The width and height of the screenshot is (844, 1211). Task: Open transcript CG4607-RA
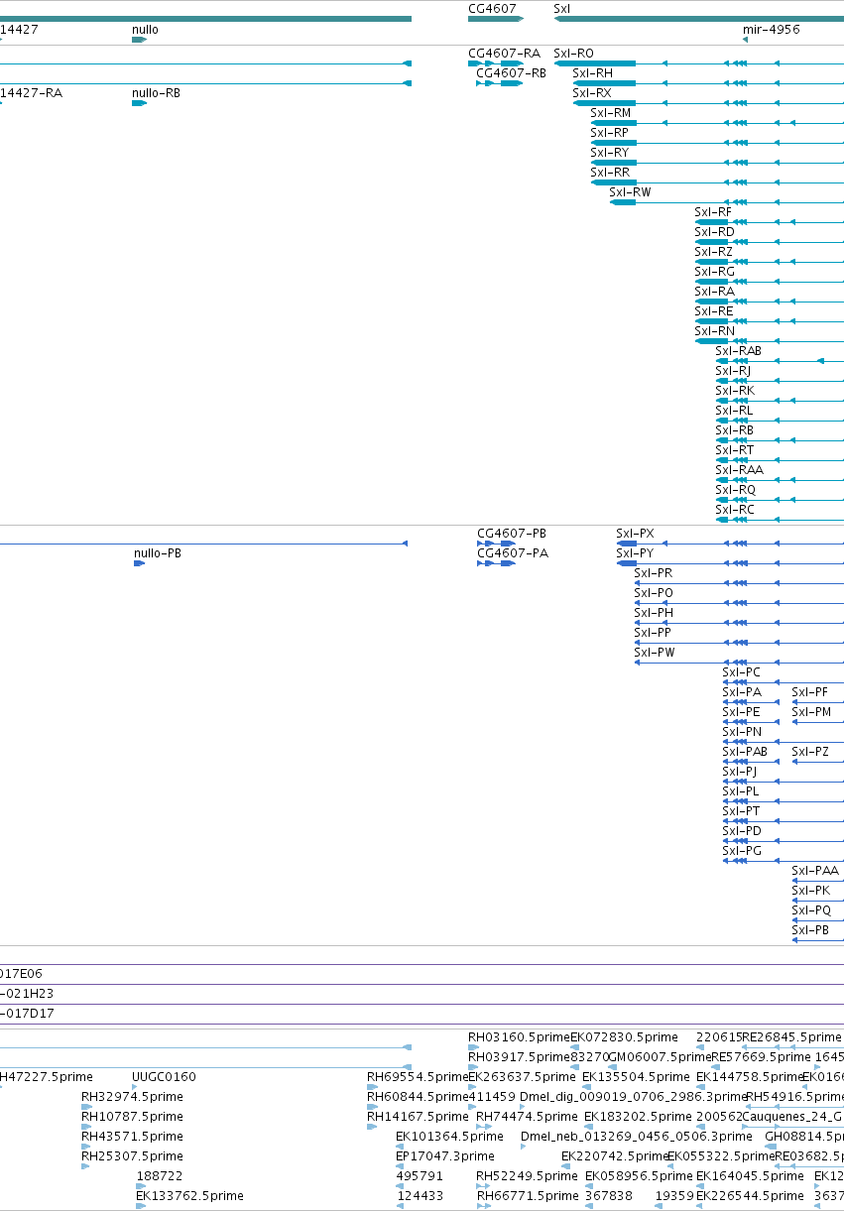(505, 54)
